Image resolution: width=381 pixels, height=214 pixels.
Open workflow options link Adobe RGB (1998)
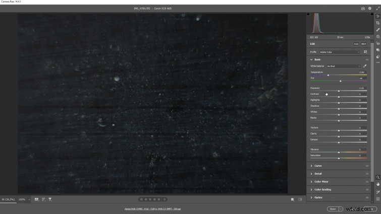pyautogui.click(x=152, y=209)
